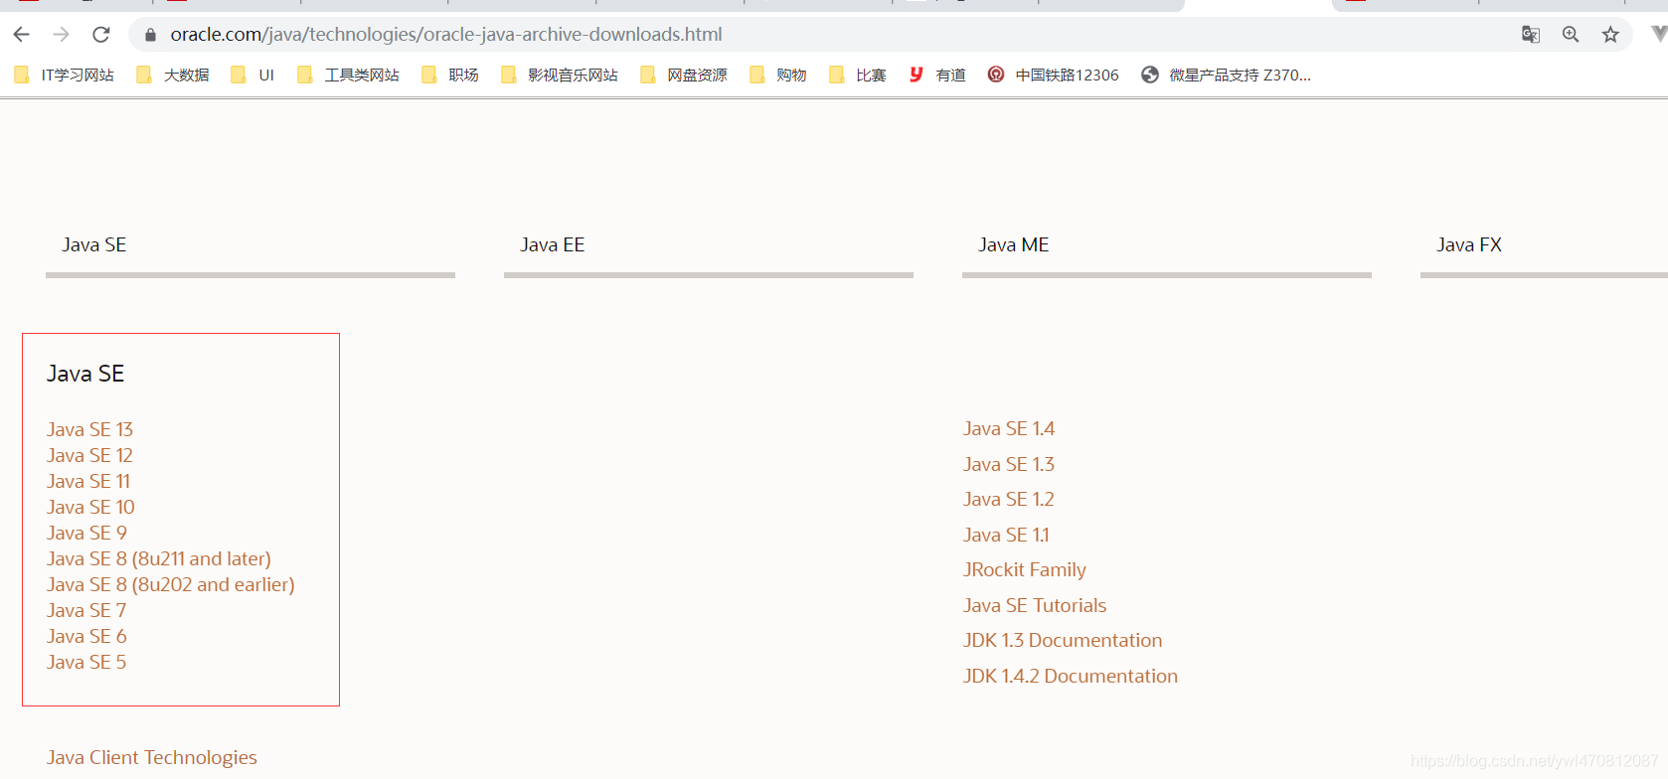View site security lock info
This screenshot has width=1668, height=779.
(x=150, y=35)
